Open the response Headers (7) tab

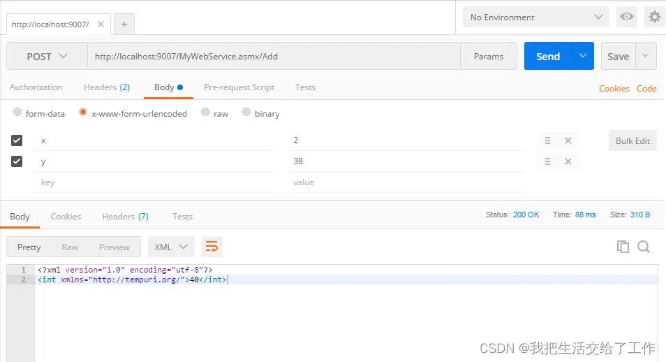[125, 217]
